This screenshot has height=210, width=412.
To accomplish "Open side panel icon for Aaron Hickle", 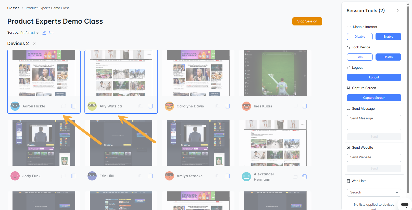I will (73, 106).
